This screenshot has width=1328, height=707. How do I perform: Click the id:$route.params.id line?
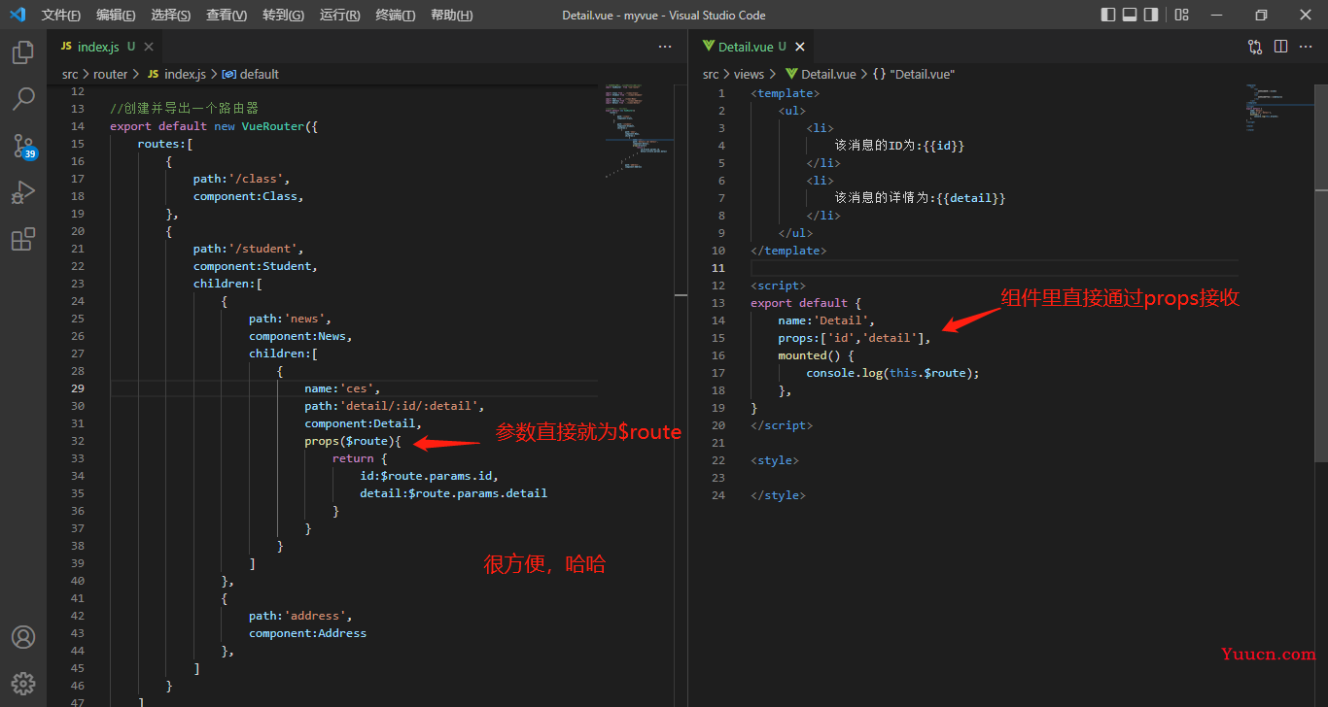pyautogui.click(x=429, y=476)
